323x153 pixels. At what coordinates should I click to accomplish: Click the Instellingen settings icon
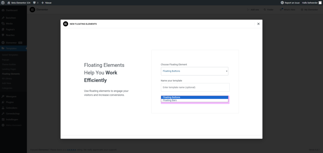[3, 119]
